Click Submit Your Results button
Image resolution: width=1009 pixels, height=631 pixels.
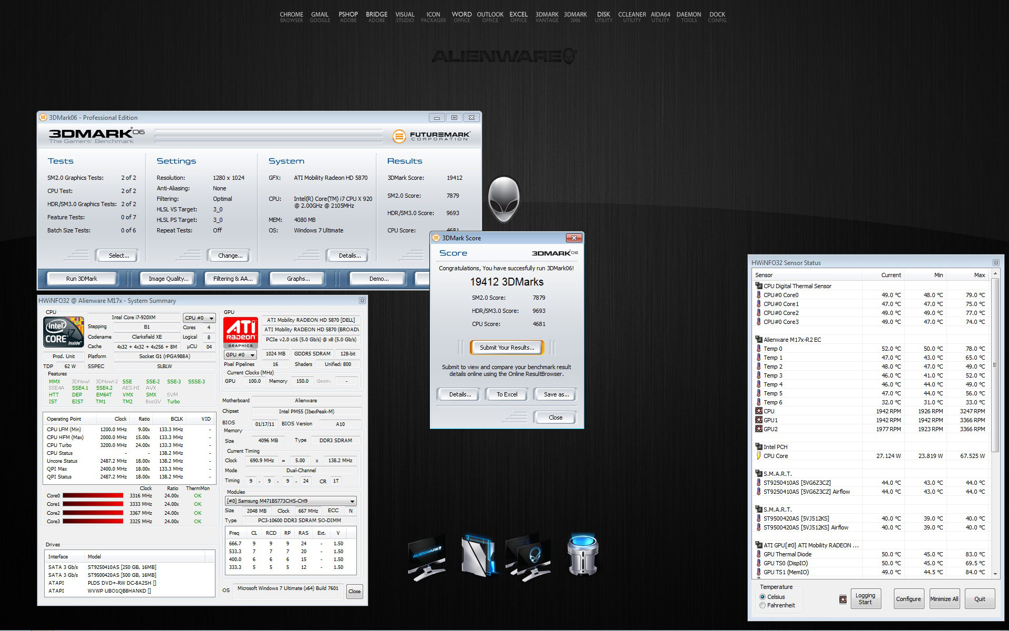[507, 348]
